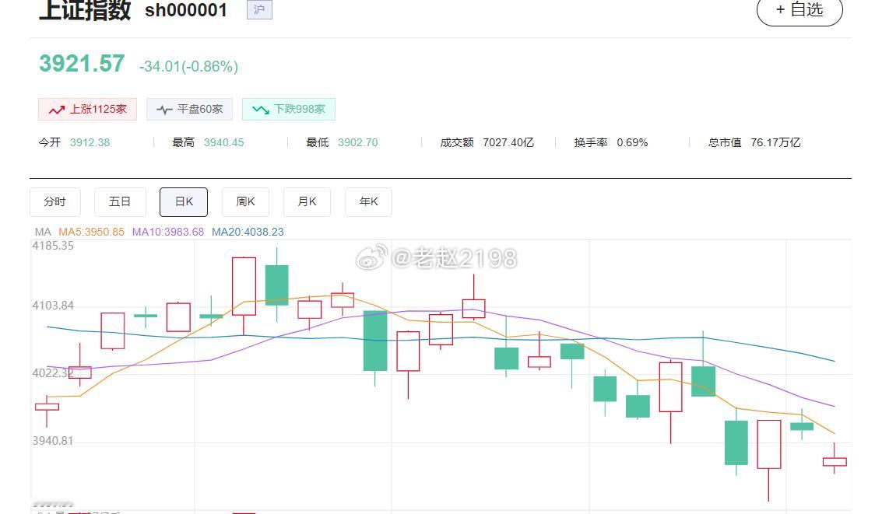875x514 pixels.
Task: Show the 年K chart tab
Action: pyautogui.click(x=368, y=202)
